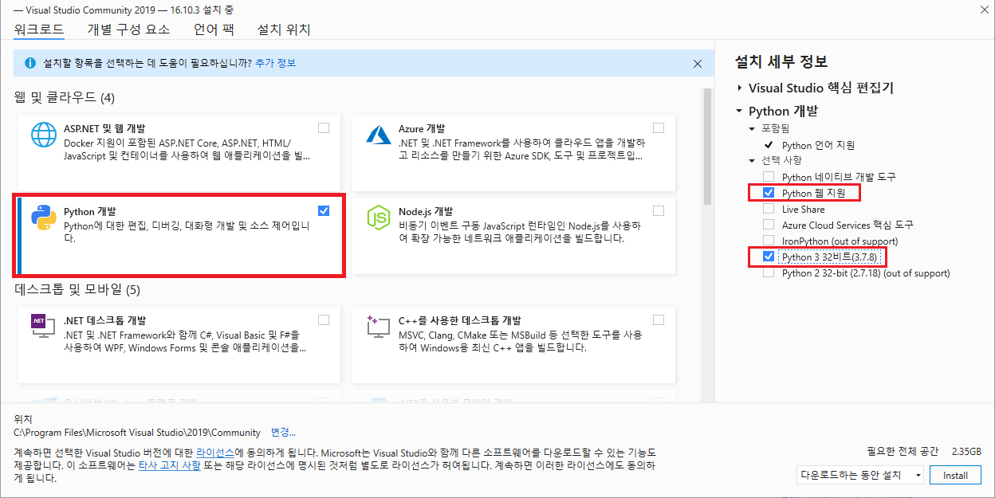Click the info icon in the help banner
The width and height of the screenshot is (995, 498).
[30, 63]
